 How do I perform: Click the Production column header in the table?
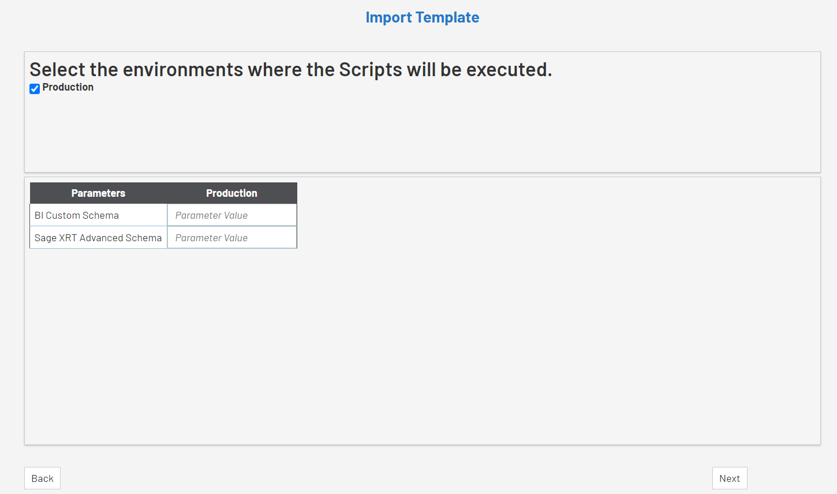pos(231,193)
